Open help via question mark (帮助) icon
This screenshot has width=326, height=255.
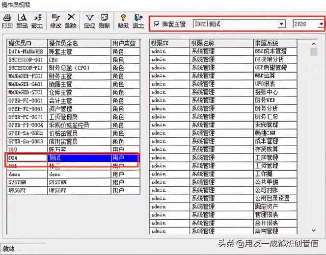coord(123,21)
